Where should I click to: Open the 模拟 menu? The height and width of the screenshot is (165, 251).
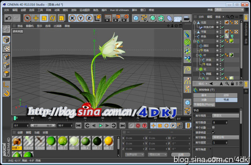click(65, 10)
